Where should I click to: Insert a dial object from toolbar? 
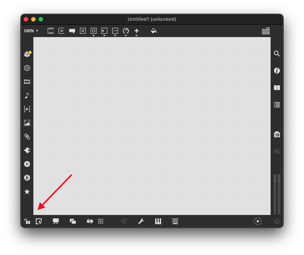click(126, 31)
